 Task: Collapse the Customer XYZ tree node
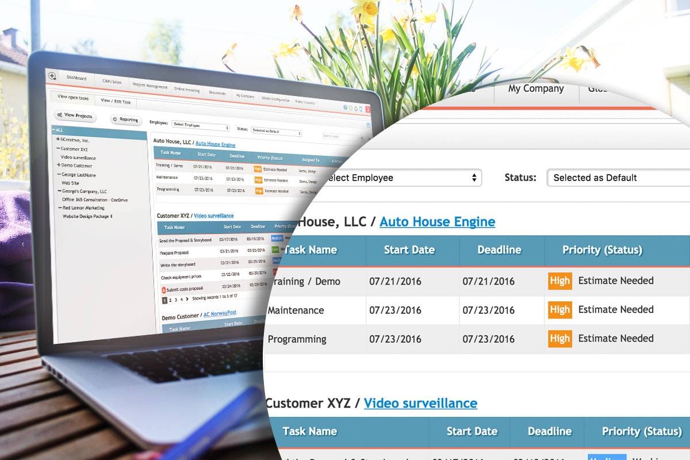pyautogui.click(x=58, y=148)
